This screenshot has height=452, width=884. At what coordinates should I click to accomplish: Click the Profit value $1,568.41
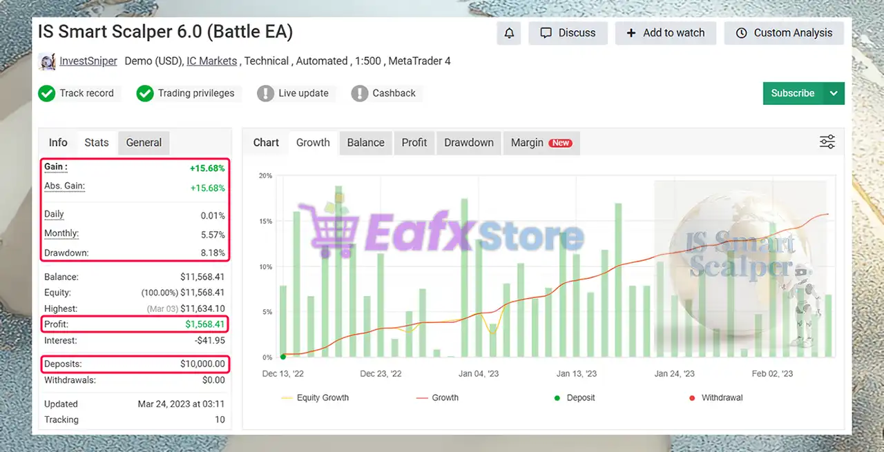click(x=204, y=324)
